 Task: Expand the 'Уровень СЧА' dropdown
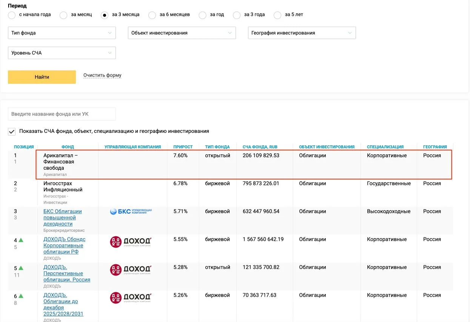[x=62, y=53]
